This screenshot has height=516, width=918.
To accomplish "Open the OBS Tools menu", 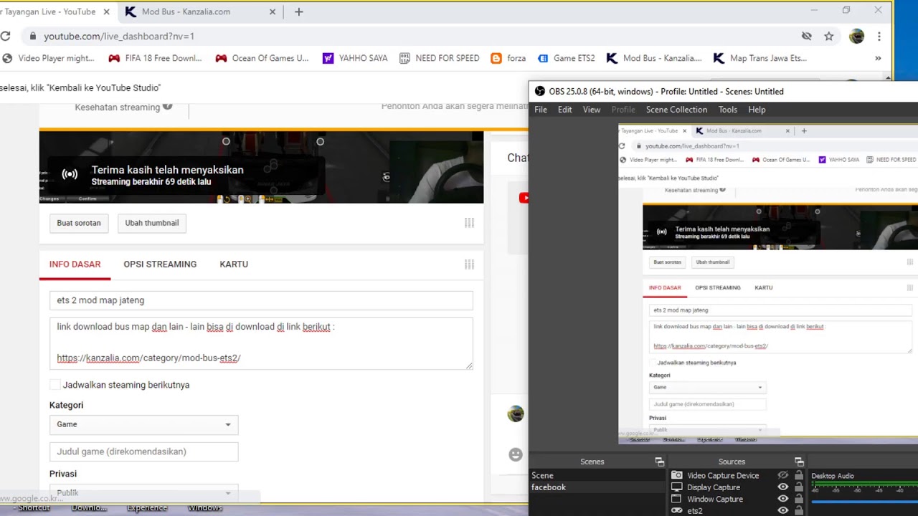I will [x=728, y=110].
